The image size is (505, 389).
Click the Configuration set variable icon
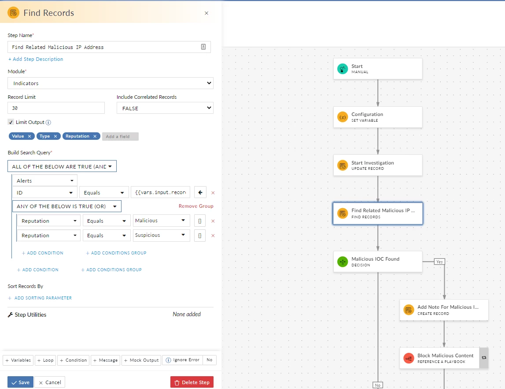pyautogui.click(x=343, y=117)
